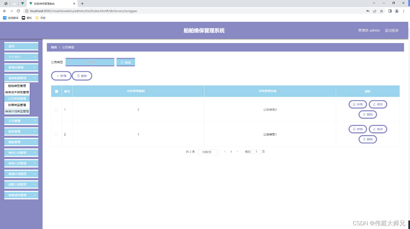This screenshot has height=229, width=410.
Task: Open the 百度翻译 bookmark
Action: (11, 18)
